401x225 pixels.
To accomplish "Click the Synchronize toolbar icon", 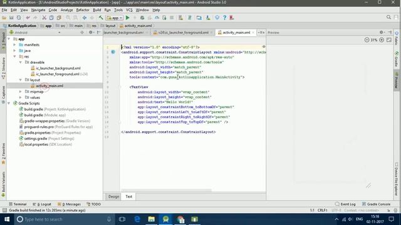I will 19,18.
